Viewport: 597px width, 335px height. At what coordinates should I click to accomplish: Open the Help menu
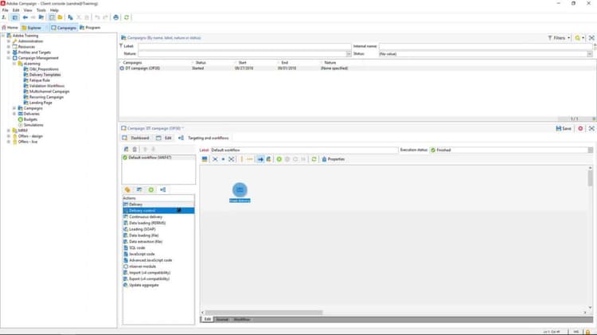(54, 10)
